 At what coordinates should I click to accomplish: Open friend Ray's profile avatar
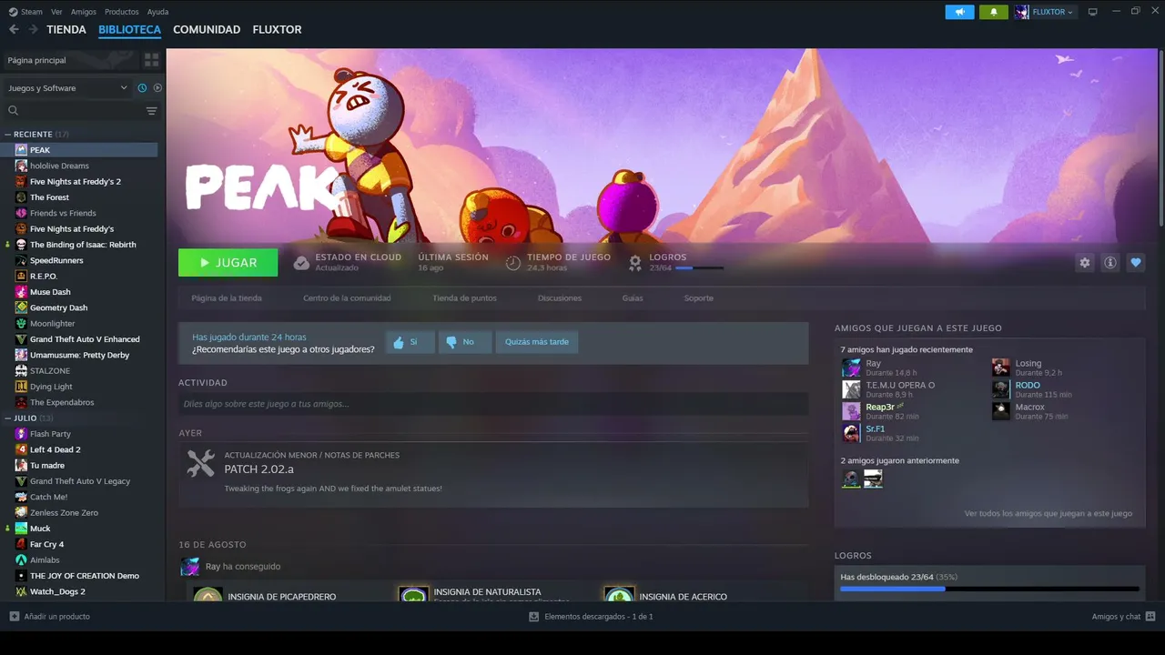[851, 368]
